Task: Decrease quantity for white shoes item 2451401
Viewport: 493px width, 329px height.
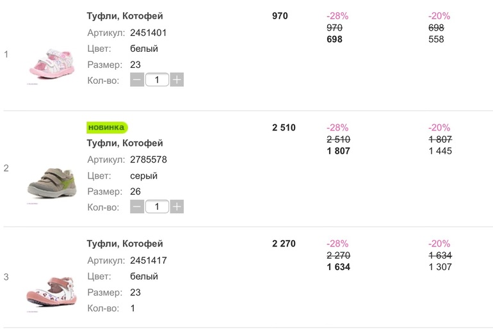Action: pyautogui.click(x=137, y=80)
